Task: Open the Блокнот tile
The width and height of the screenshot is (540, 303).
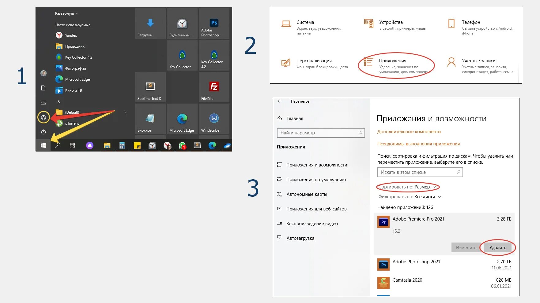Action: click(150, 119)
